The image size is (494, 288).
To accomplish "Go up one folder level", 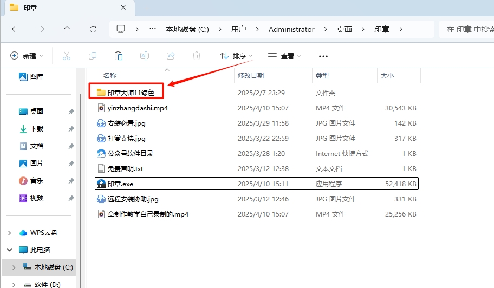I will 67,29.
